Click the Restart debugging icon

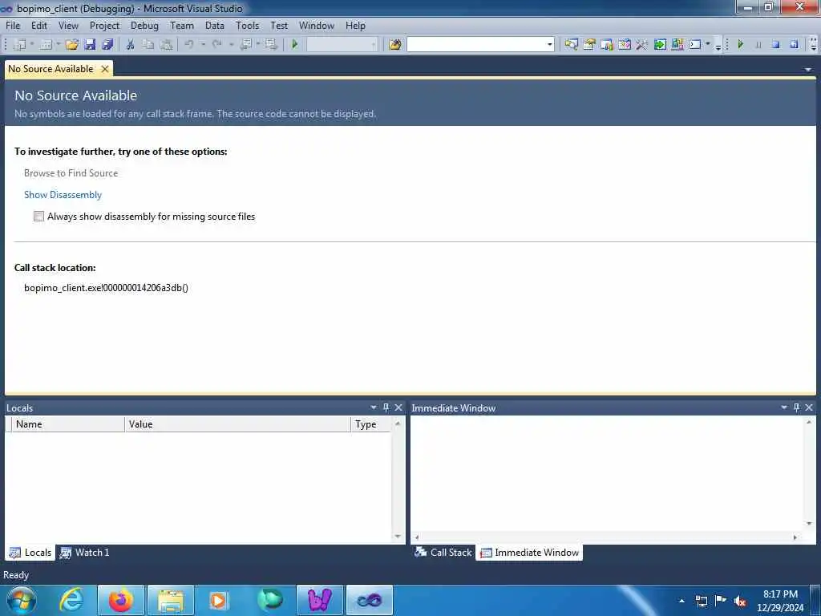pyautogui.click(x=794, y=45)
